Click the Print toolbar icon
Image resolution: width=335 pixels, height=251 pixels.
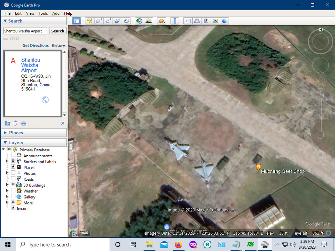[x=197, y=21]
